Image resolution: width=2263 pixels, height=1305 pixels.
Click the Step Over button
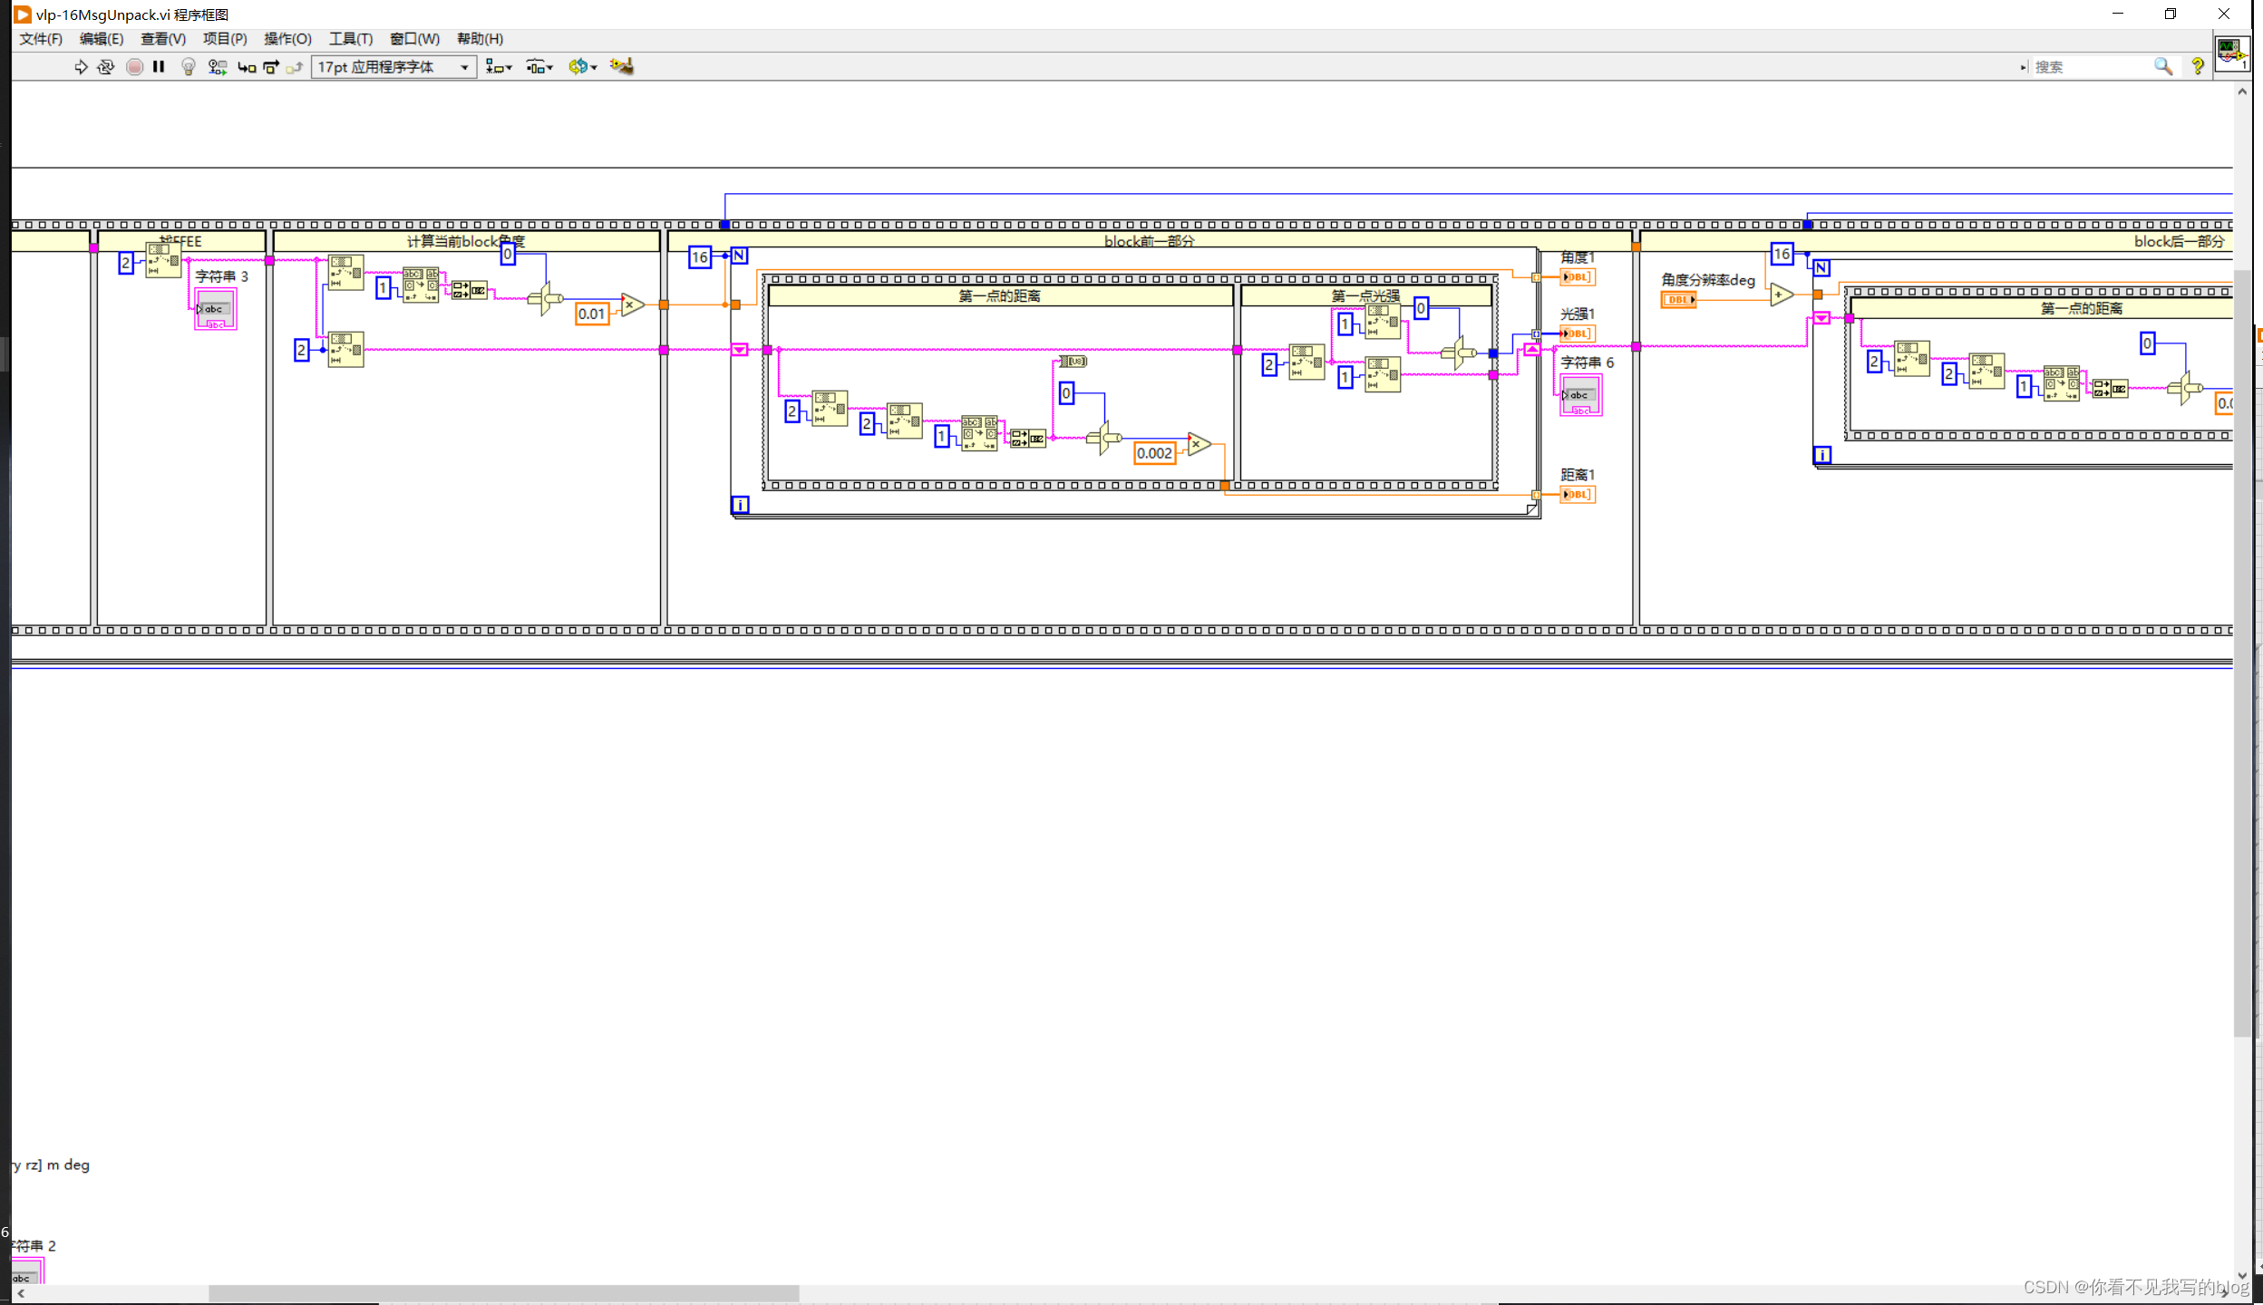(x=270, y=67)
